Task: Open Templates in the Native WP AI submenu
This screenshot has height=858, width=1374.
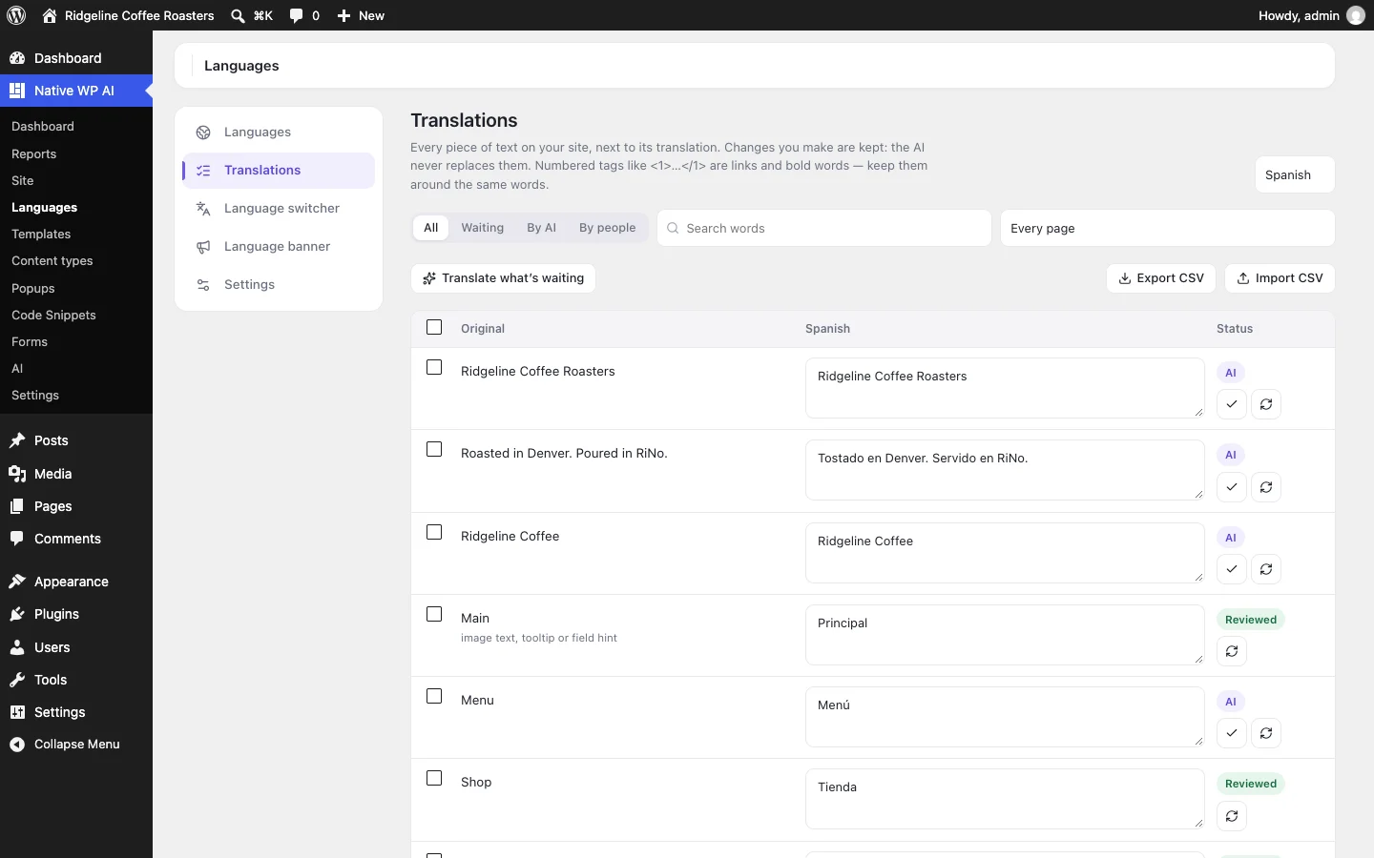Action: pos(41,234)
